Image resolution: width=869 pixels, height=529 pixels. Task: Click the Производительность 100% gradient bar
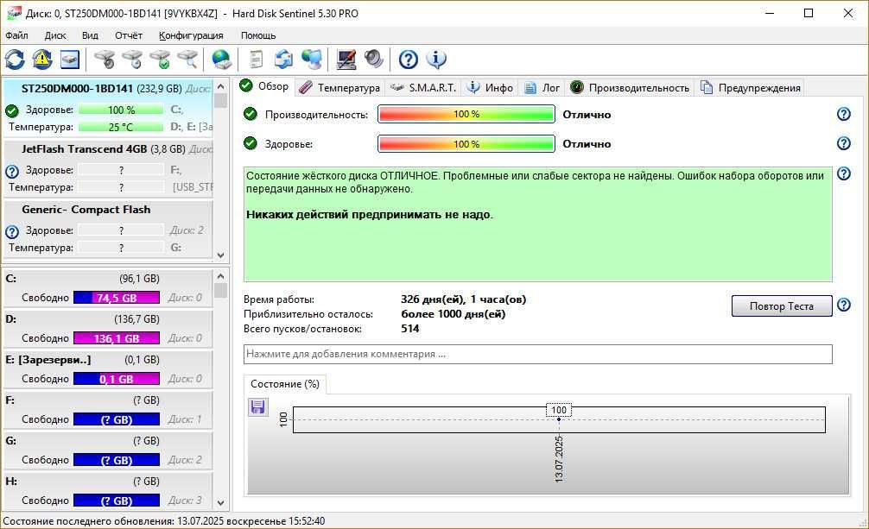pyautogui.click(x=466, y=114)
